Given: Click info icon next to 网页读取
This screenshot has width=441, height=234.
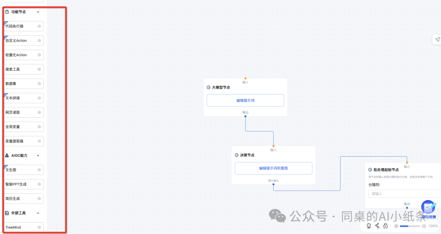Looking at the screenshot, I should pos(39,112).
